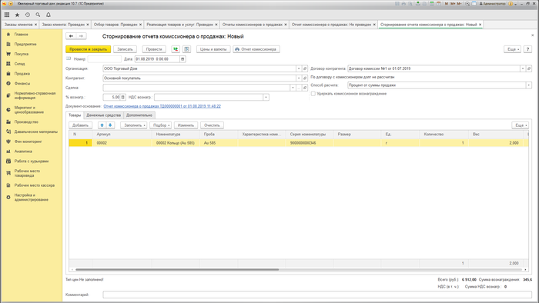
Task: Open Рабочее место кассира section
Action: (35, 185)
